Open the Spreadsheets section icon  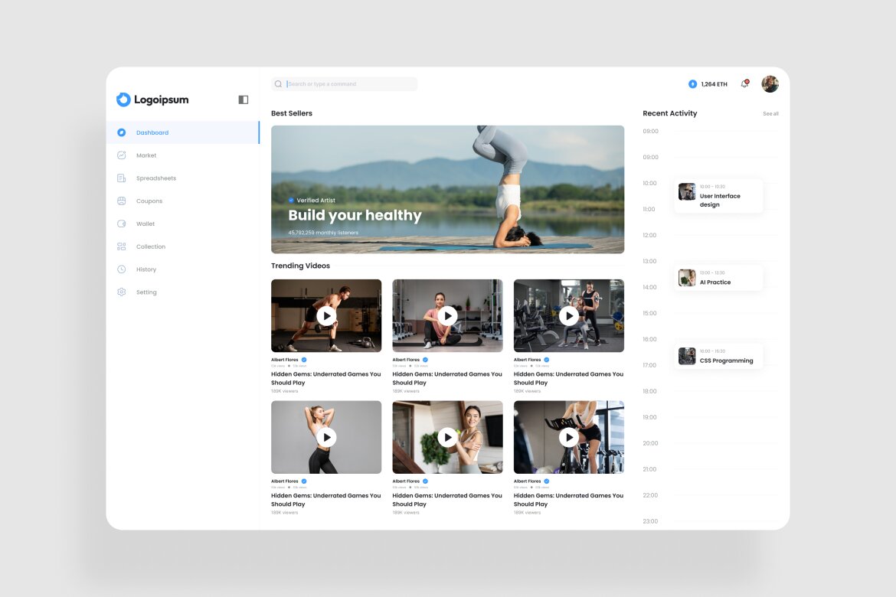pos(123,178)
